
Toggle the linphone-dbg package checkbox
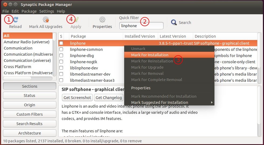pos(61,55)
